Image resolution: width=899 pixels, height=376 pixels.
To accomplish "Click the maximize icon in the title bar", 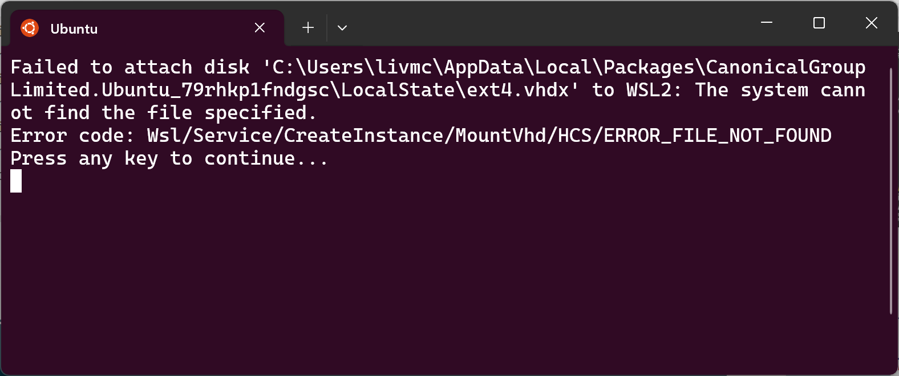I will 819,23.
